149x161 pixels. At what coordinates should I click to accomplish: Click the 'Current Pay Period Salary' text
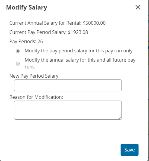coord(38,32)
